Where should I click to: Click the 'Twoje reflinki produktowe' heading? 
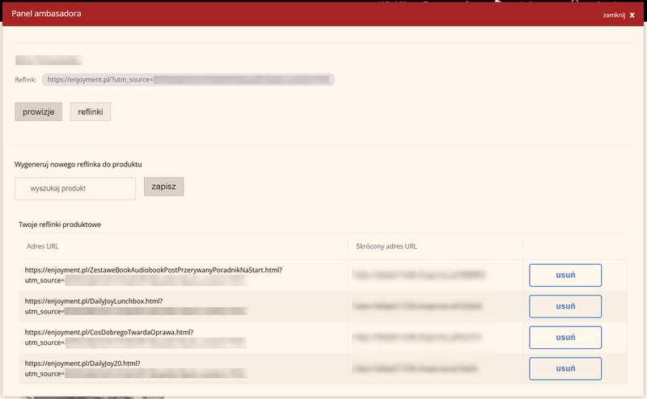pos(60,225)
